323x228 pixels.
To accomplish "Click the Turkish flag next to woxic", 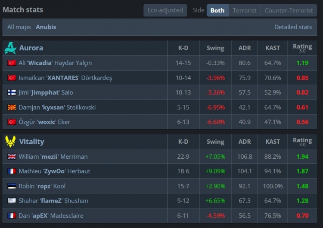I will pyautogui.click(x=12, y=122).
